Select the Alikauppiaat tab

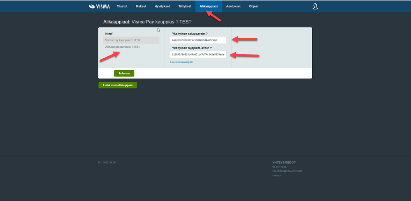(209, 6)
